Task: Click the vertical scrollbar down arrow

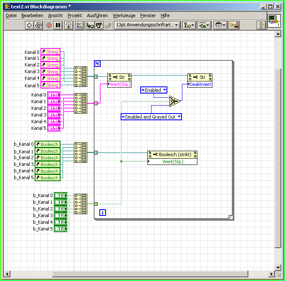Action: point(278,267)
